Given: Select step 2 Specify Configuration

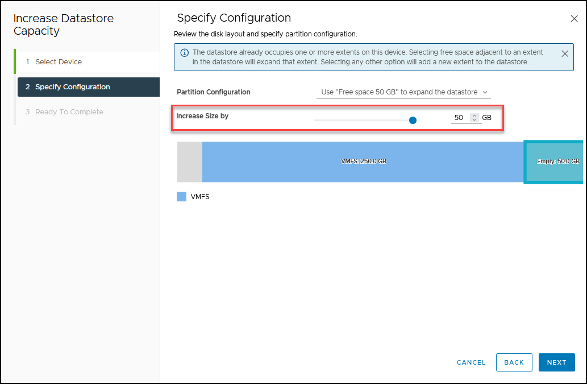Looking at the screenshot, I should click(88, 87).
